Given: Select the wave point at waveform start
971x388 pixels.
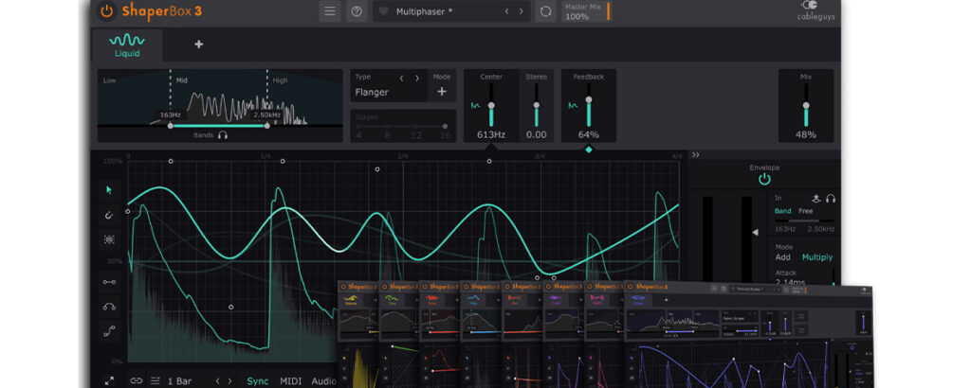Looking at the screenshot, I should (128, 211).
